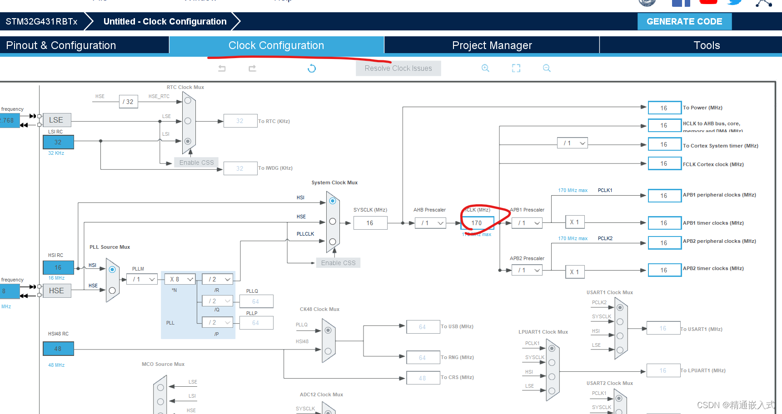Click Resolve Clock Issues button
The width and height of the screenshot is (782, 414).
[398, 68]
